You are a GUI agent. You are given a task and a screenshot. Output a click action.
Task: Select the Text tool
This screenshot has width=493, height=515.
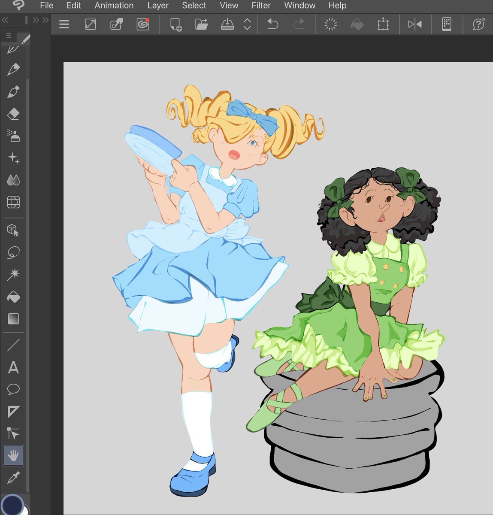tap(13, 368)
